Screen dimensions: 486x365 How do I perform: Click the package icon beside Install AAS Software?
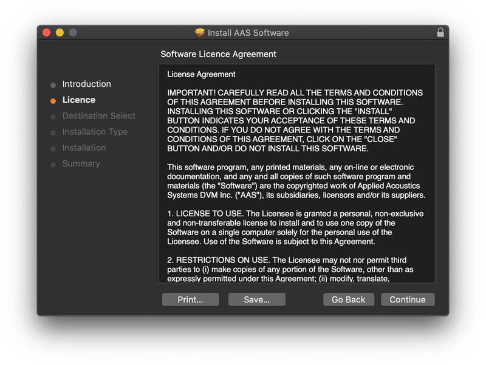coord(200,33)
